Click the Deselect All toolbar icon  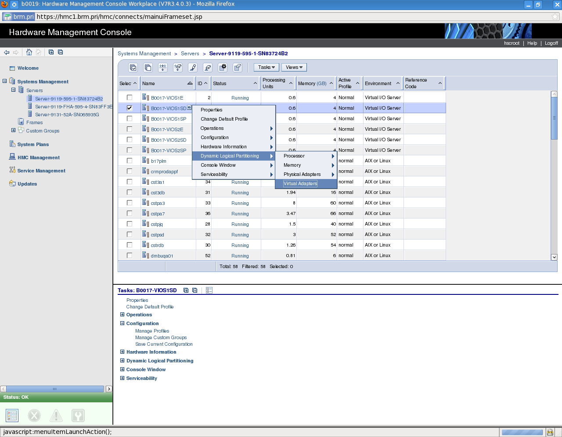tap(148, 68)
